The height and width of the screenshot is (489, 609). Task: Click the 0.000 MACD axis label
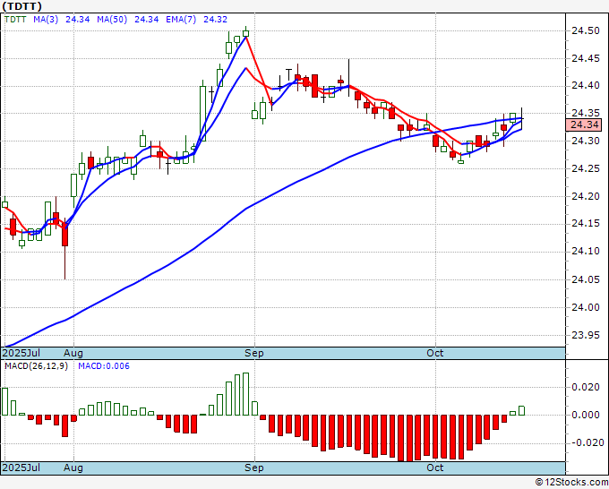click(x=586, y=415)
